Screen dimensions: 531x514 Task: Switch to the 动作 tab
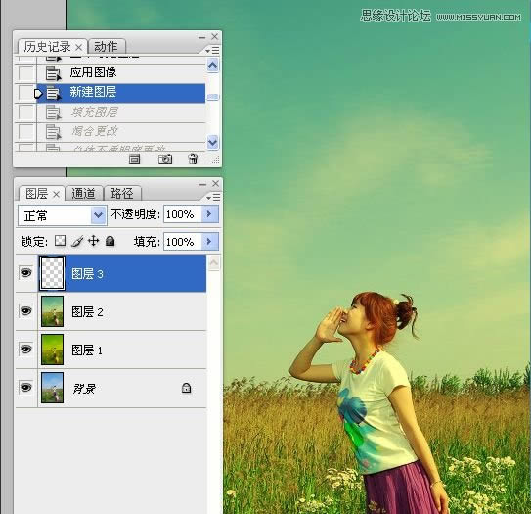point(106,46)
